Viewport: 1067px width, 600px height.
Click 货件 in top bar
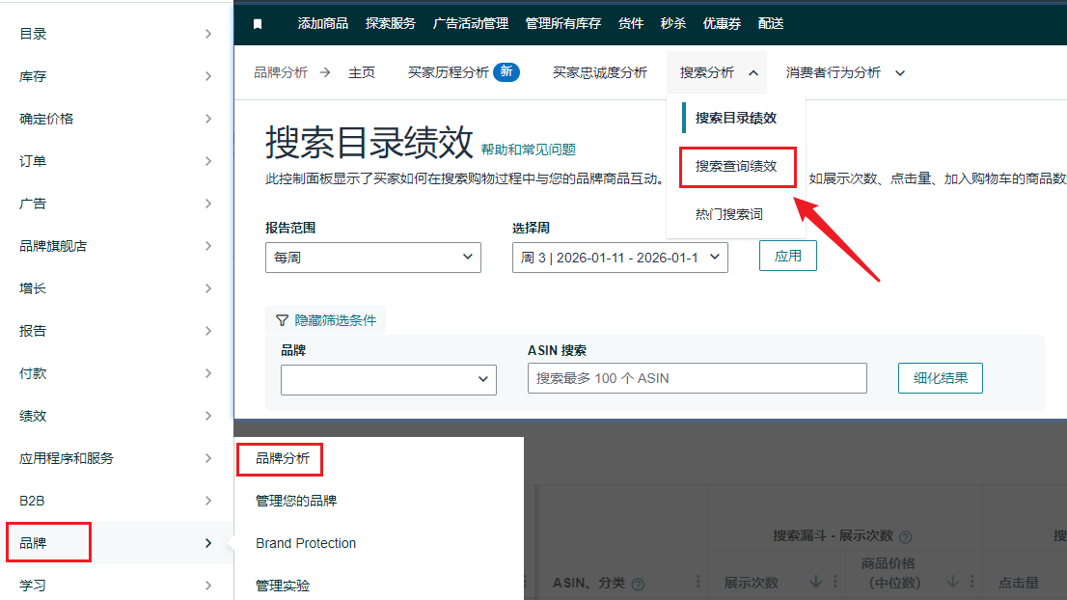(630, 24)
